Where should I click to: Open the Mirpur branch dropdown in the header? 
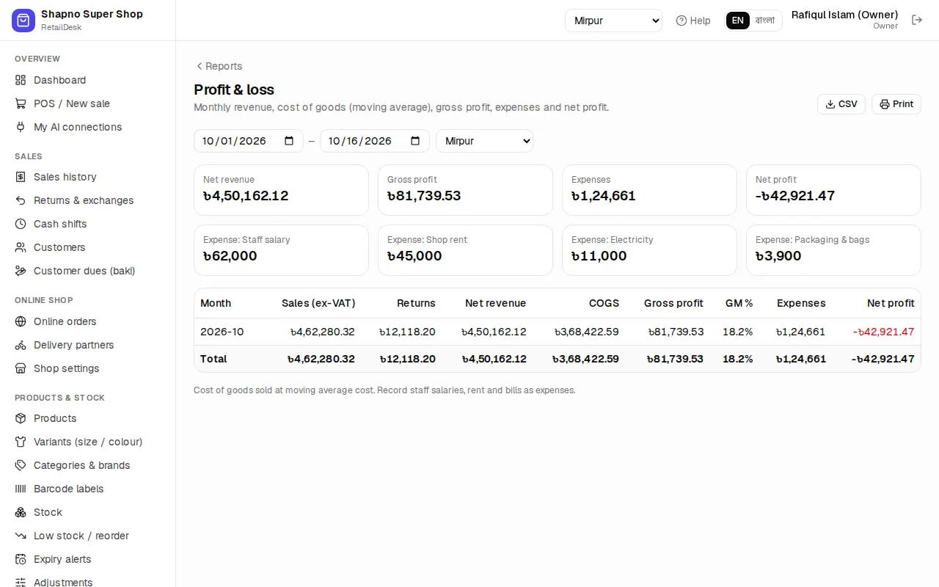[x=613, y=21]
